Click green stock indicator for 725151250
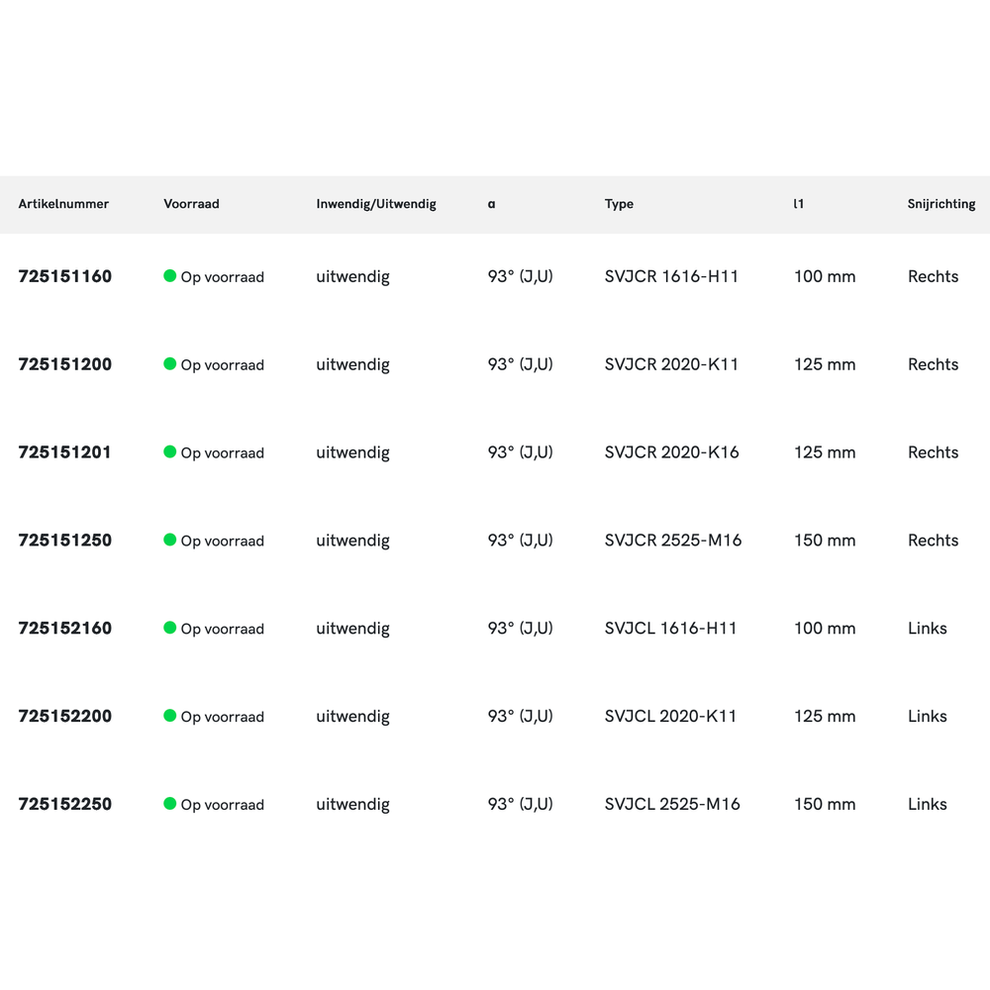This screenshot has width=990, height=990. (170, 540)
